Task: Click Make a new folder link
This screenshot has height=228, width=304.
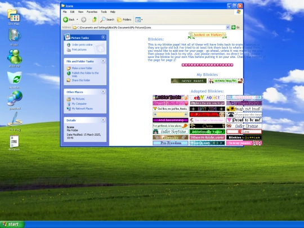Action: click(82, 68)
